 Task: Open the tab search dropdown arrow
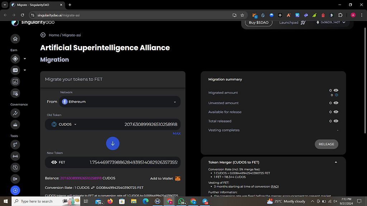coord(5,5)
